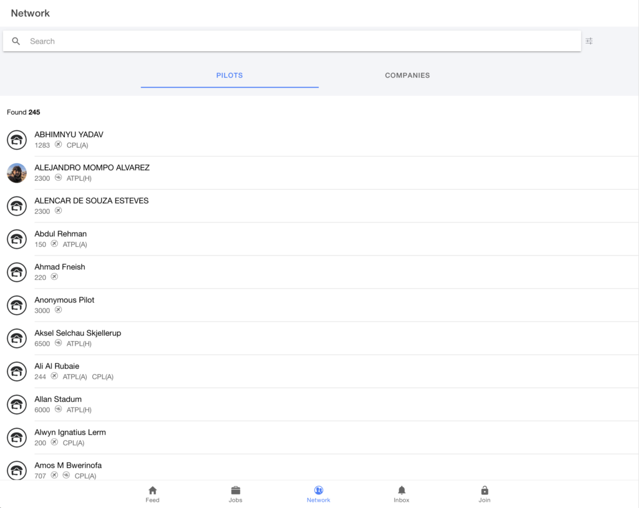
Task: Click the magnifier search icon
Action: [x=16, y=41]
